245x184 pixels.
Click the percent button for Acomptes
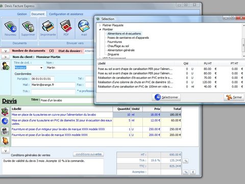coord(186,172)
